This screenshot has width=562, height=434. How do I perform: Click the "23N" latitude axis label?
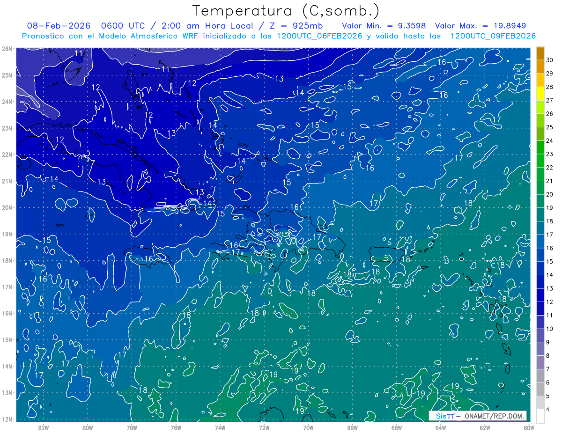click(7, 128)
